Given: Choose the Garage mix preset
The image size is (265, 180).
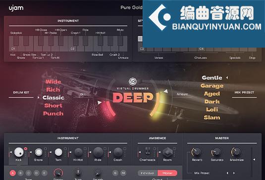Looking at the screenshot, I should (x=212, y=86).
